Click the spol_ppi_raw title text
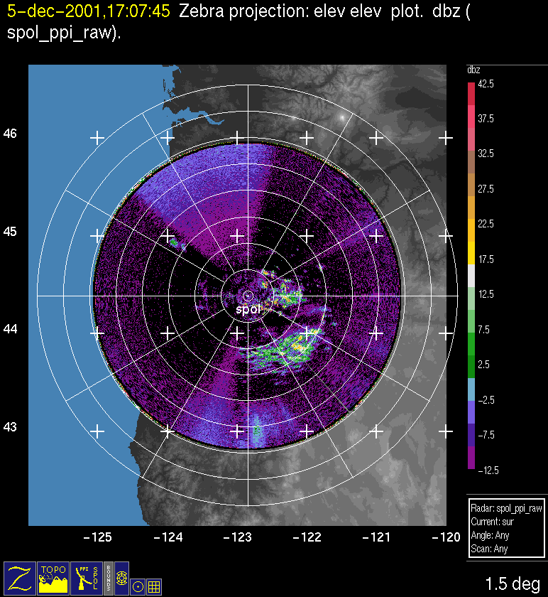 (x=60, y=35)
